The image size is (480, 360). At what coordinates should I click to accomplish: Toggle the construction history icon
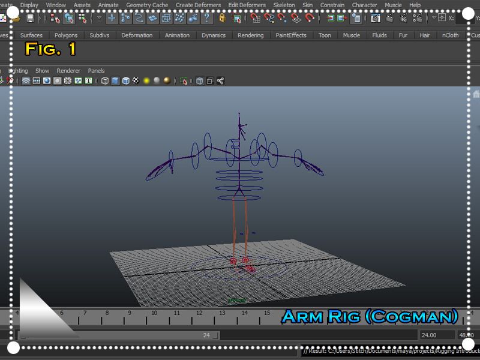(356, 19)
